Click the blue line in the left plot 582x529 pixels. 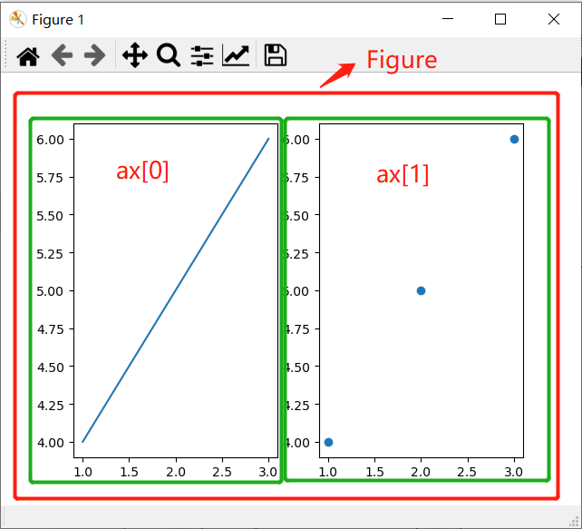(x=176, y=290)
